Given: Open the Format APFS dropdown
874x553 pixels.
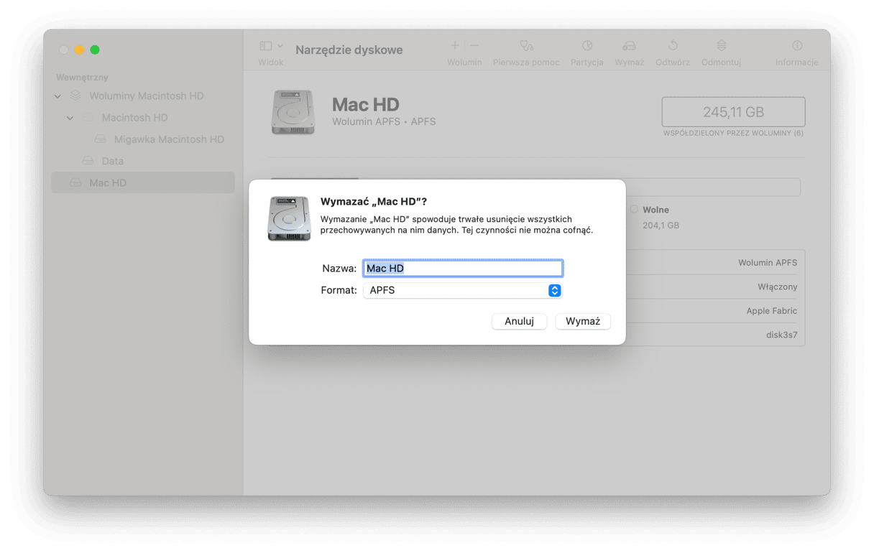Looking at the screenshot, I should click(463, 290).
